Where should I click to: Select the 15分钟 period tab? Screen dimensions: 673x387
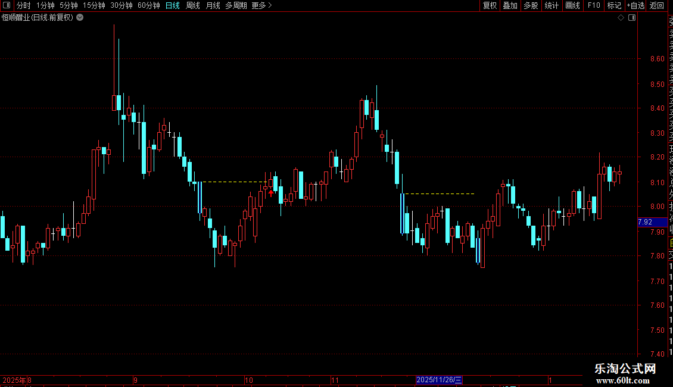click(94, 5)
